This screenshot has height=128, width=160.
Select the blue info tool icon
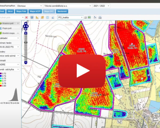pyautogui.click(x=32, y=17)
